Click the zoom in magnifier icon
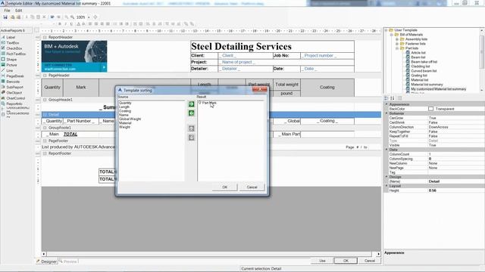Image resolution: width=485 pixels, height=272 pixels. click(73, 17)
